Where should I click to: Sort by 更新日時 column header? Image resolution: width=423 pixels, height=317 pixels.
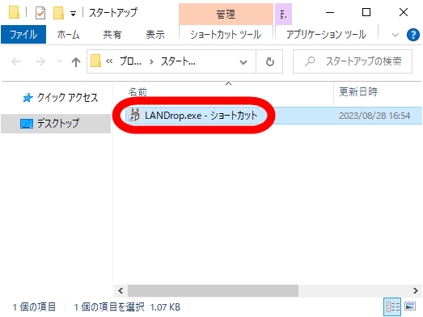(358, 91)
